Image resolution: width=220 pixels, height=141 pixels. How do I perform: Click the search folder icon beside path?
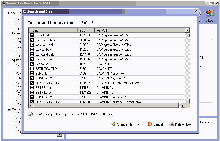(x=30, y=114)
